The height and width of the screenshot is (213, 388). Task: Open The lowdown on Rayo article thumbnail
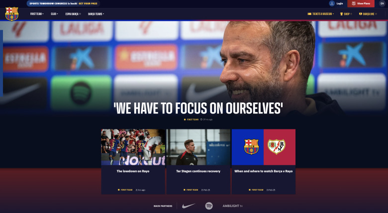click(x=133, y=147)
